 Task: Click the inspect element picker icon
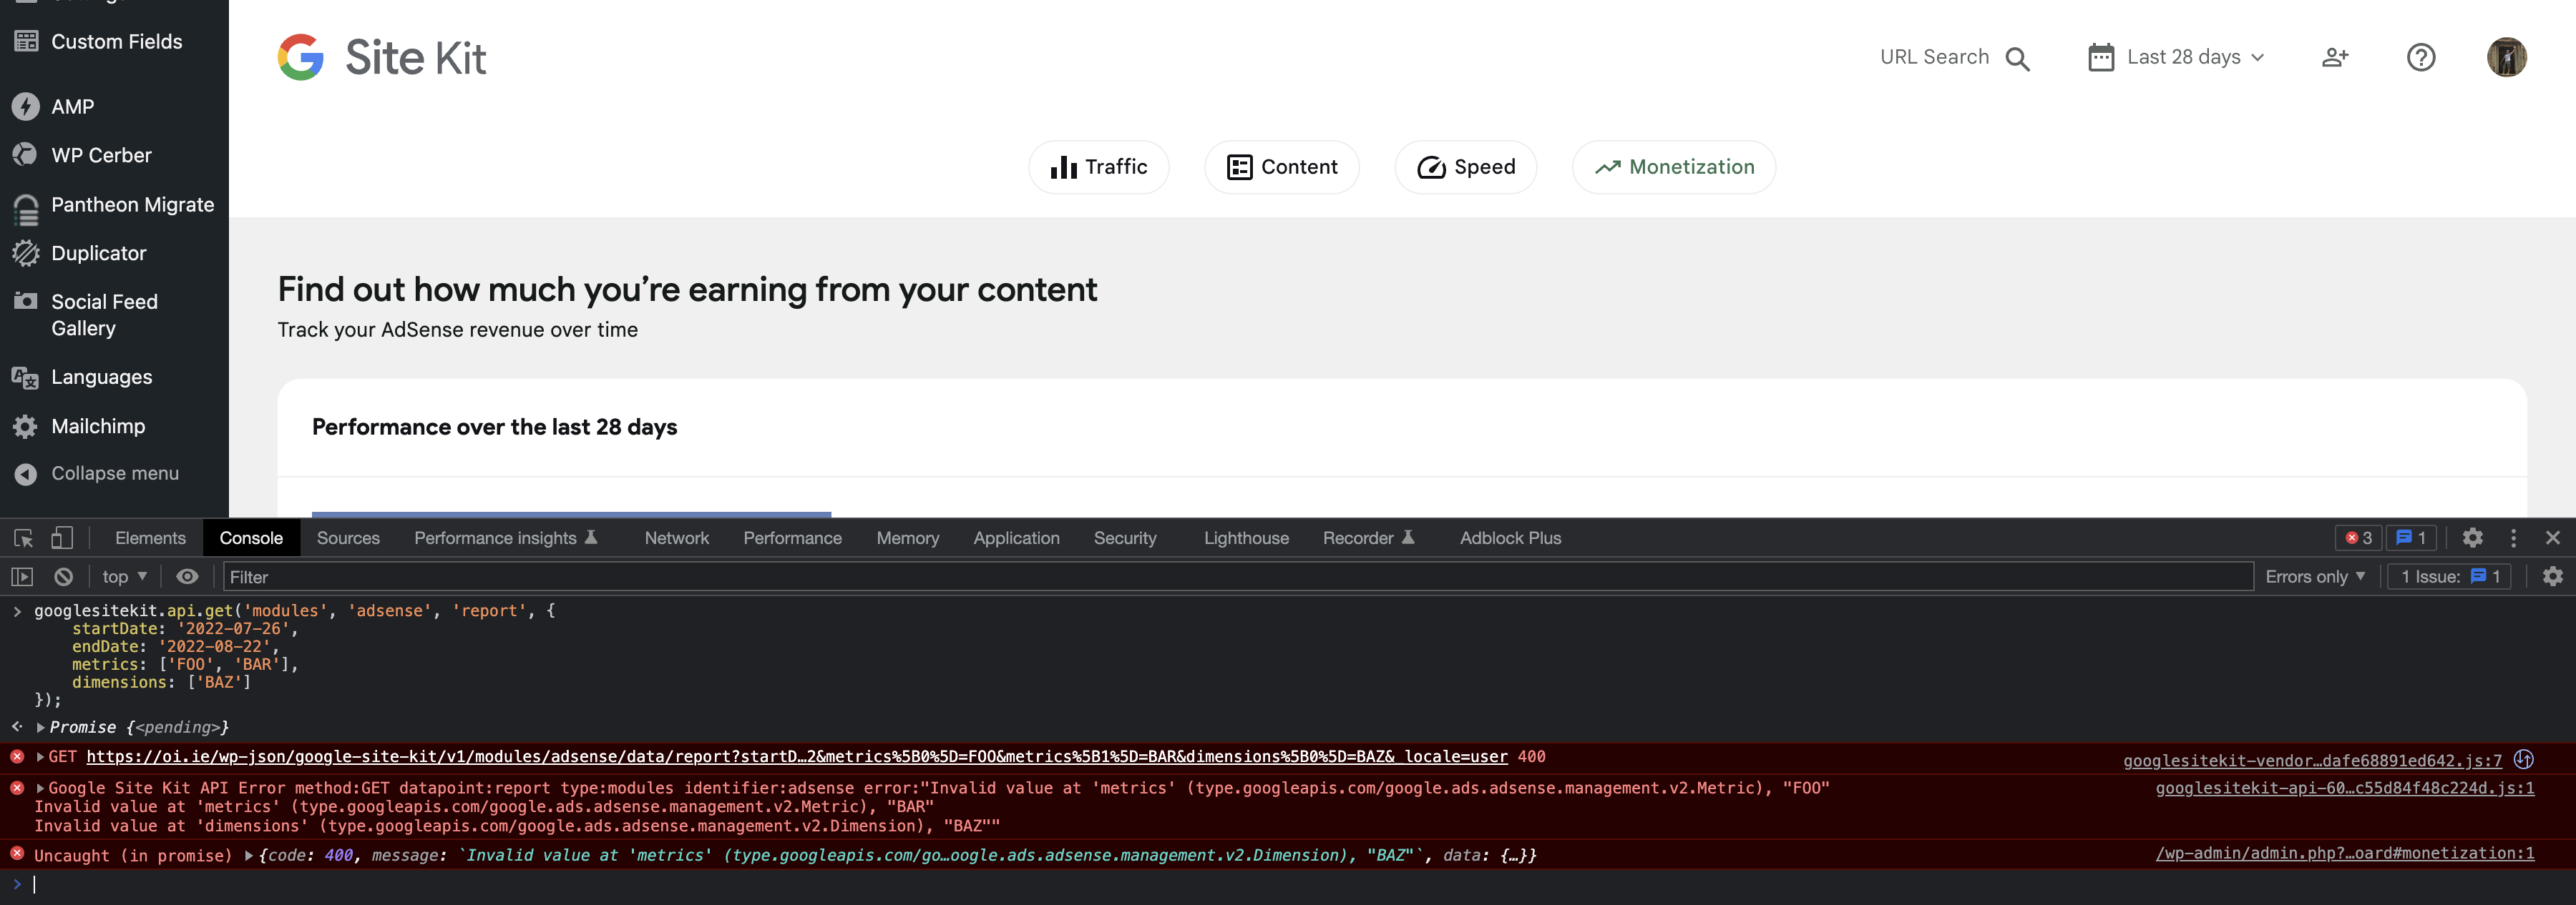click(x=24, y=538)
